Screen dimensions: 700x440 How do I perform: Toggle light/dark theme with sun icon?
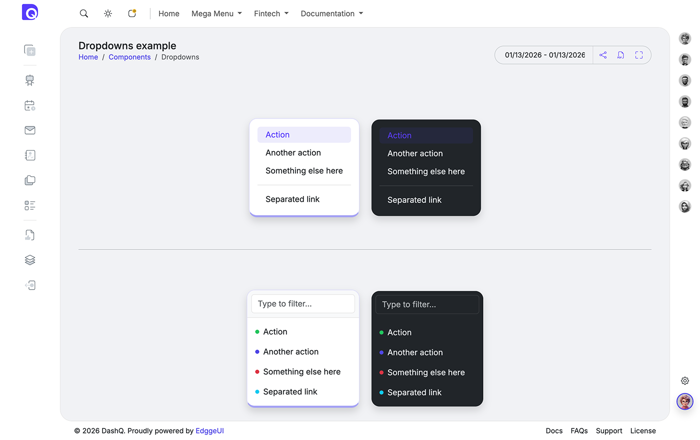[x=108, y=13]
